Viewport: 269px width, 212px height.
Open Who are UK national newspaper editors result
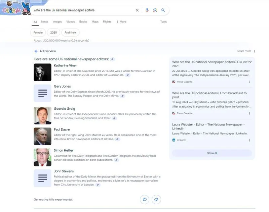click(212, 64)
